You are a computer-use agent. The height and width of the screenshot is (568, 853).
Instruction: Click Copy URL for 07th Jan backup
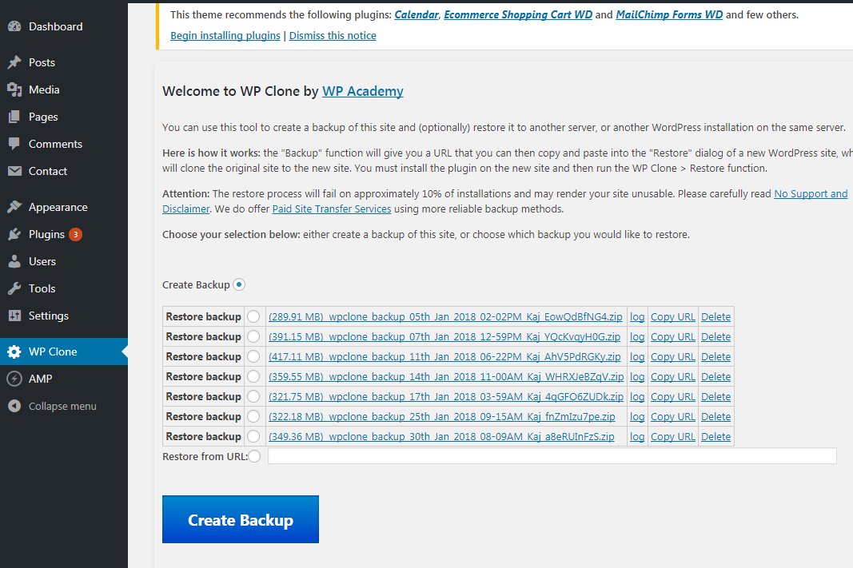click(x=673, y=336)
